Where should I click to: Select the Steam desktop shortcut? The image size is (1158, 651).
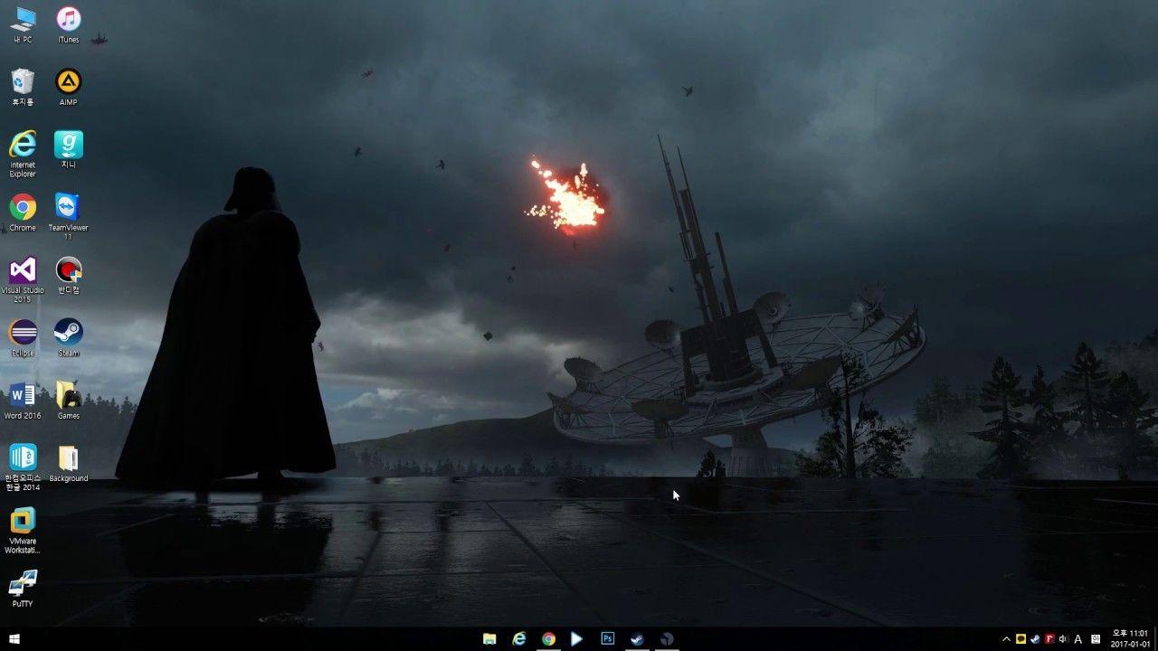click(69, 338)
